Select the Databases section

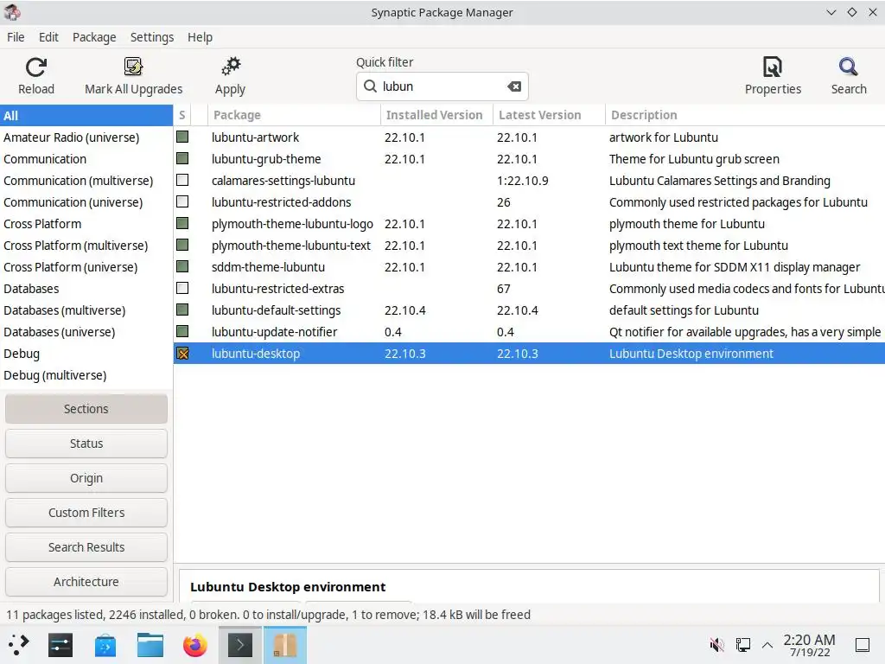click(x=86, y=289)
